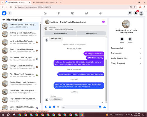Click the $800 Marketplace listing link

click(61, 30)
